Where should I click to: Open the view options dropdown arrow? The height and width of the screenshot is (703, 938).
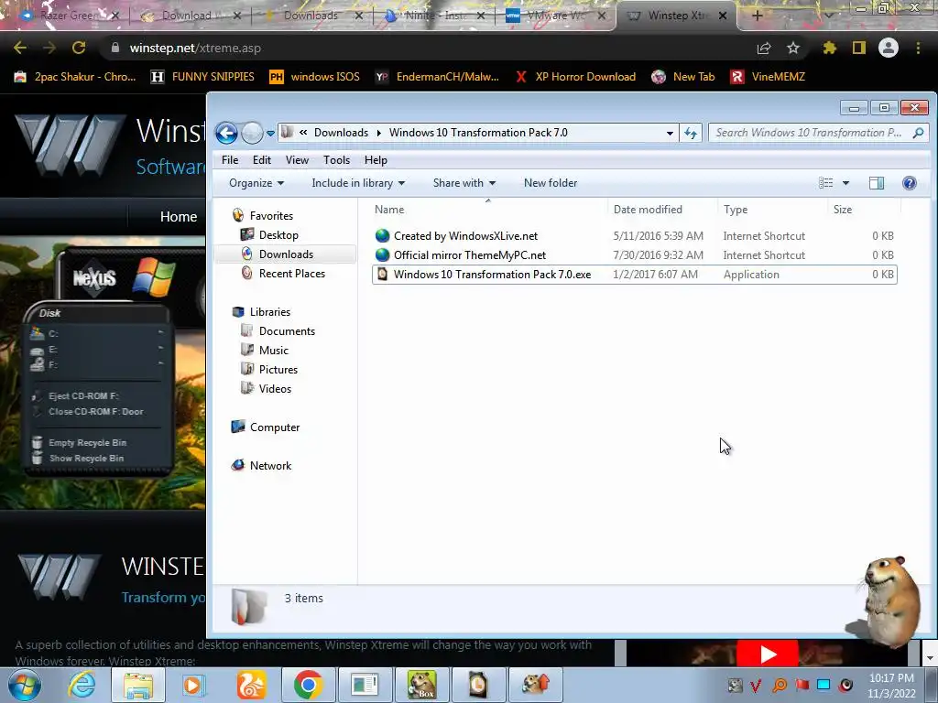coord(845,183)
